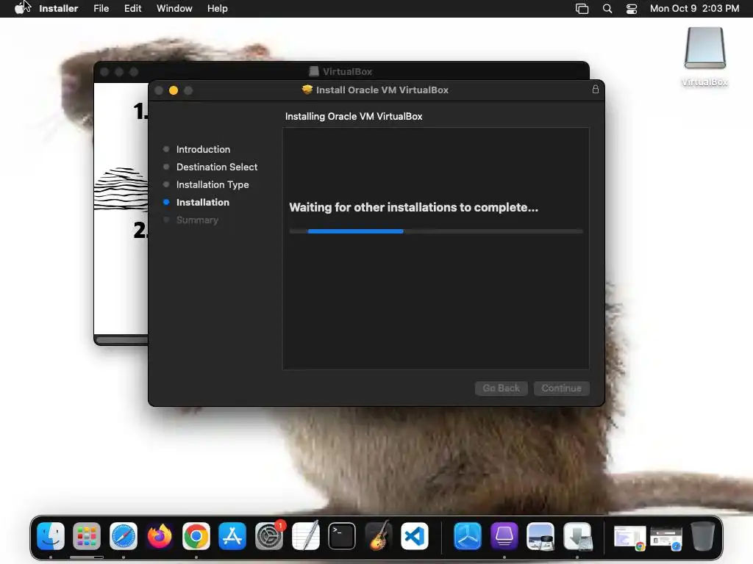Open the Apple menu
The width and height of the screenshot is (753, 564).
click(18, 9)
